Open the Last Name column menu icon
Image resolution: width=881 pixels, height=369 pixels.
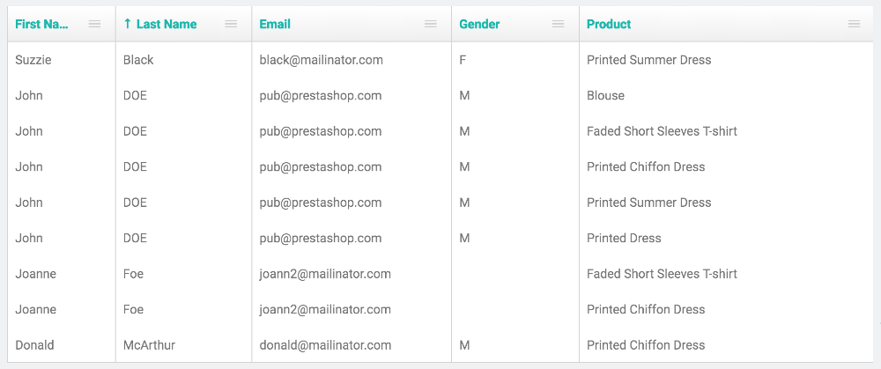pos(231,24)
